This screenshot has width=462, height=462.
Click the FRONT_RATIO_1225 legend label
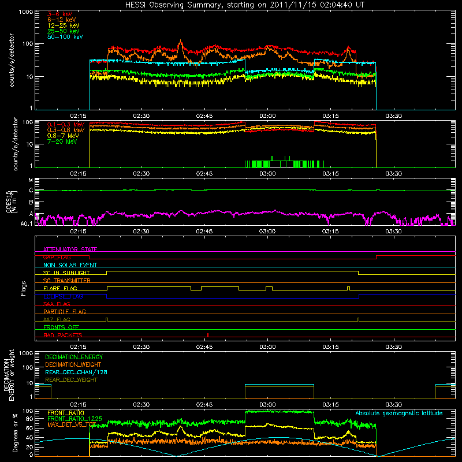pos(74,419)
